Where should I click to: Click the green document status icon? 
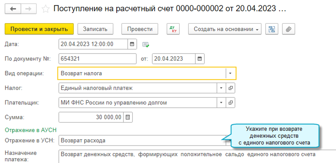click(x=145, y=44)
